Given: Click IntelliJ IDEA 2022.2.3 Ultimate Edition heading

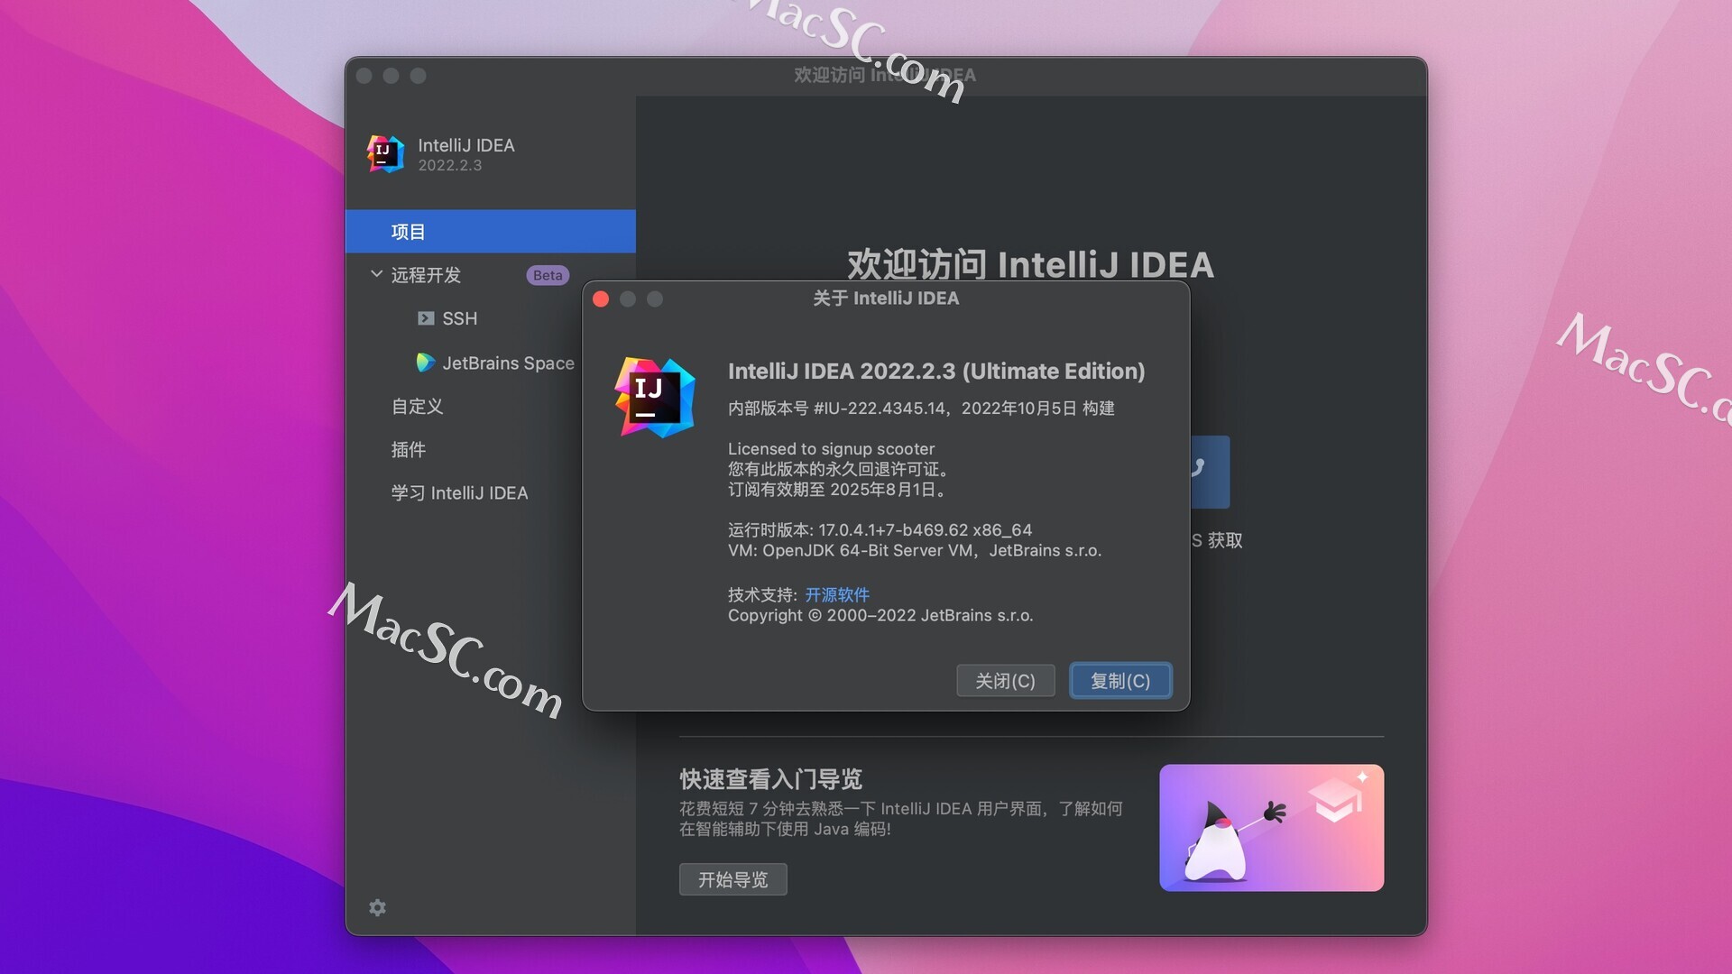Looking at the screenshot, I should click(936, 371).
